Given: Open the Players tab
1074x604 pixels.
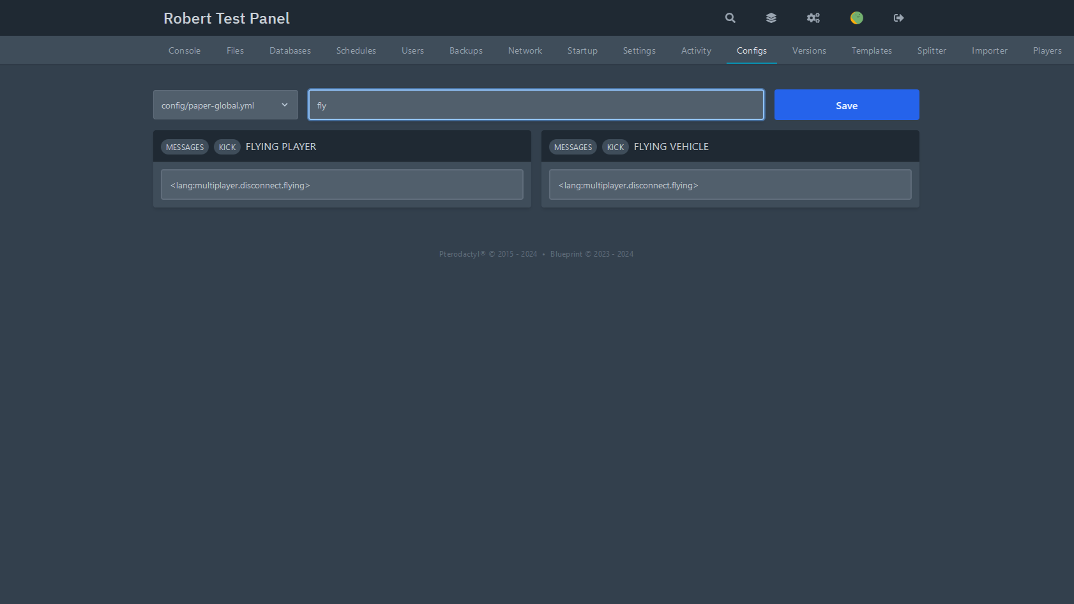Looking at the screenshot, I should coord(1047,50).
